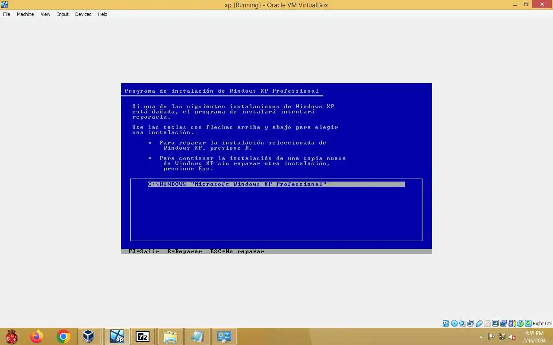553x345 pixels.
Task: Click the network tray icon
Action: pos(502,337)
